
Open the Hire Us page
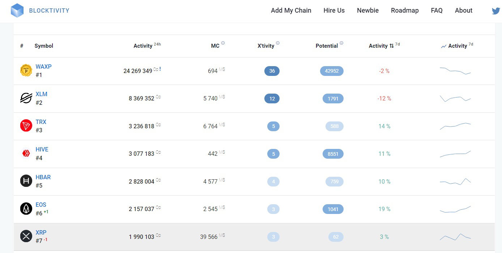coord(334,10)
